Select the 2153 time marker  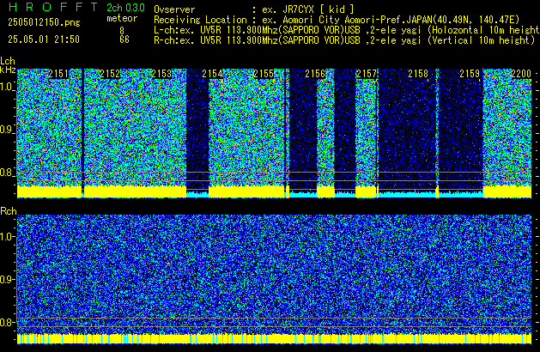point(161,74)
